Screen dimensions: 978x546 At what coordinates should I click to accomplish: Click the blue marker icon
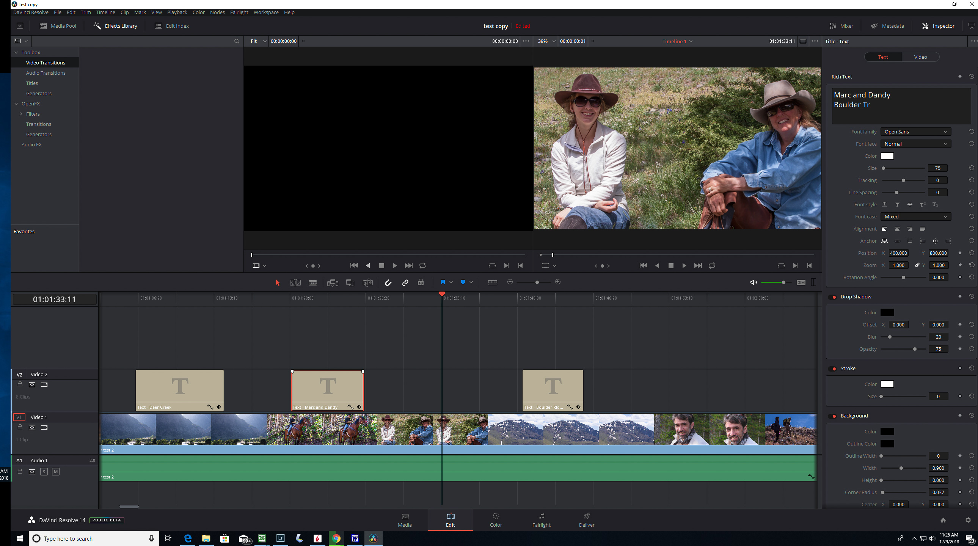click(x=463, y=282)
